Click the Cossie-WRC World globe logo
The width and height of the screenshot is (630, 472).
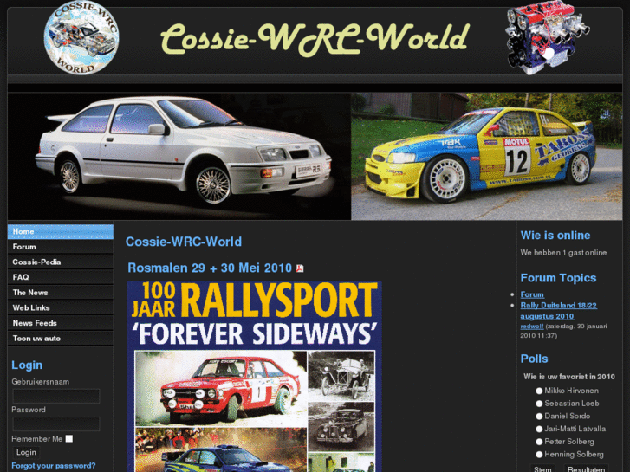coord(81,38)
